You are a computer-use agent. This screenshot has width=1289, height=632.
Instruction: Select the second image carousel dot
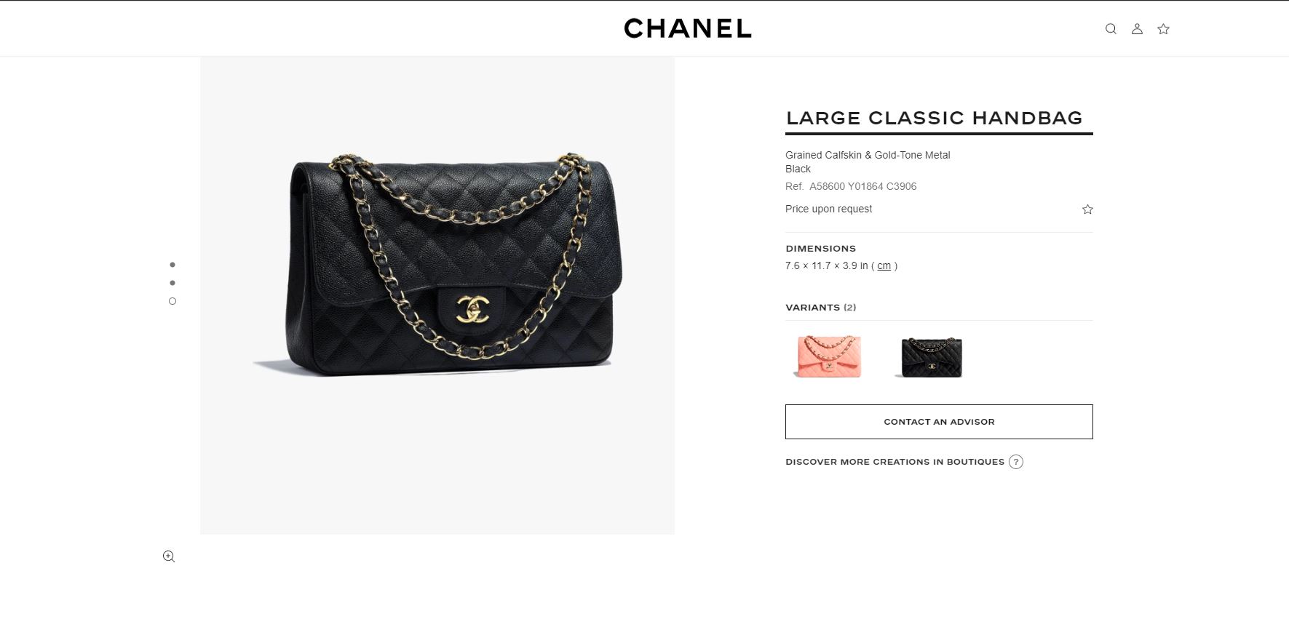(172, 283)
